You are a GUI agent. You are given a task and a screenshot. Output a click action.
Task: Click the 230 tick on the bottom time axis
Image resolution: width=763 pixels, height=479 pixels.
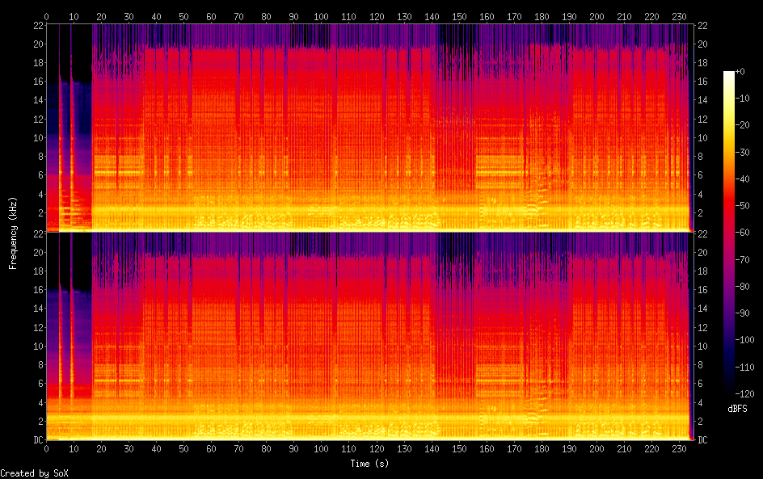pyautogui.click(x=679, y=449)
